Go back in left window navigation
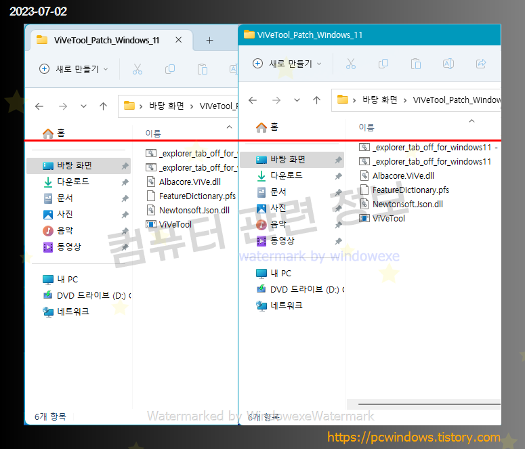 (39, 106)
